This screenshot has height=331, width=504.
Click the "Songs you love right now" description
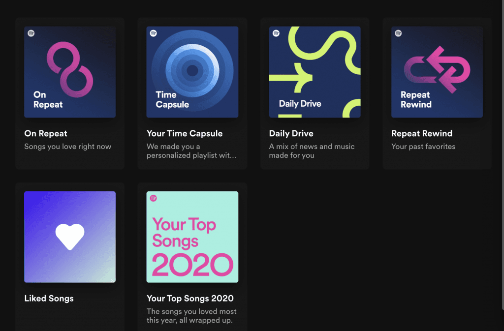point(68,147)
